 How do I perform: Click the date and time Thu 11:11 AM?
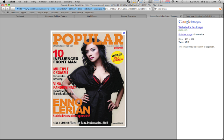208,2
